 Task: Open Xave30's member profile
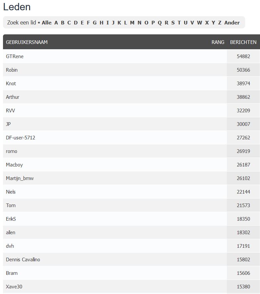click(14, 287)
